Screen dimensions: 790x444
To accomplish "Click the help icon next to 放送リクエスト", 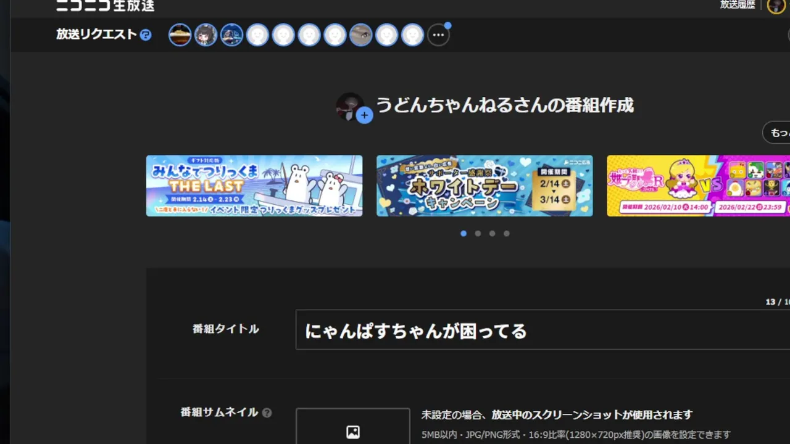I will tap(146, 35).
